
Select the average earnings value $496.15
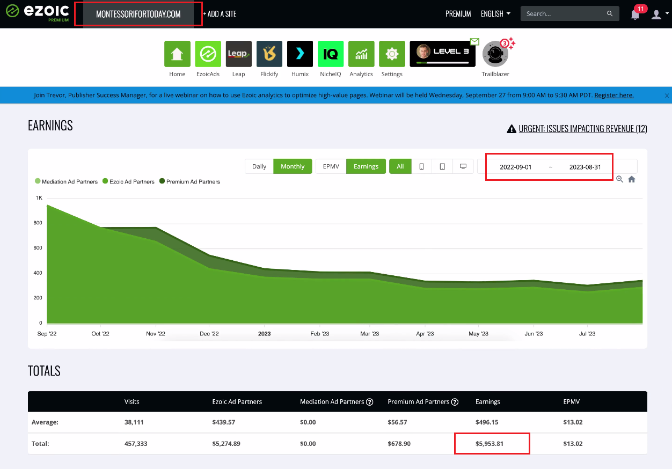point(487,422)
